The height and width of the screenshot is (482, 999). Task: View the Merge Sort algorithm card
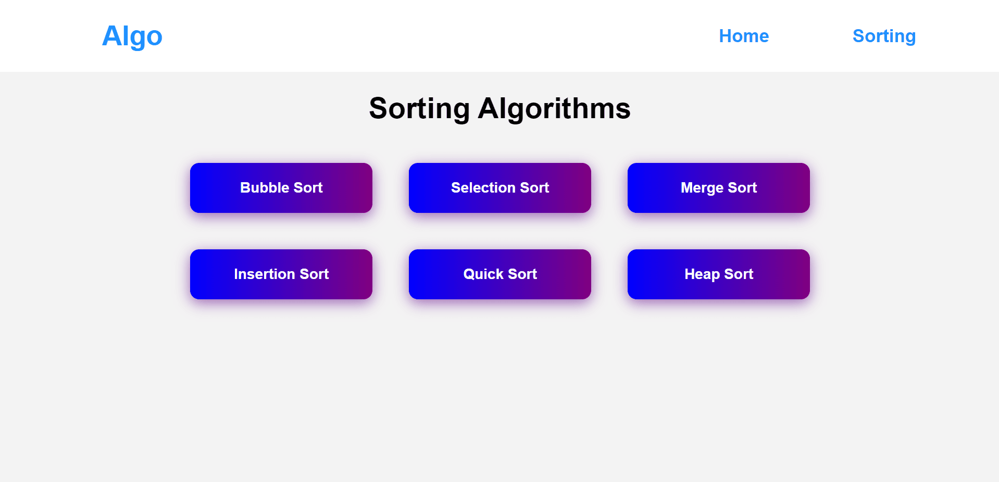click(x=719, y=188)
